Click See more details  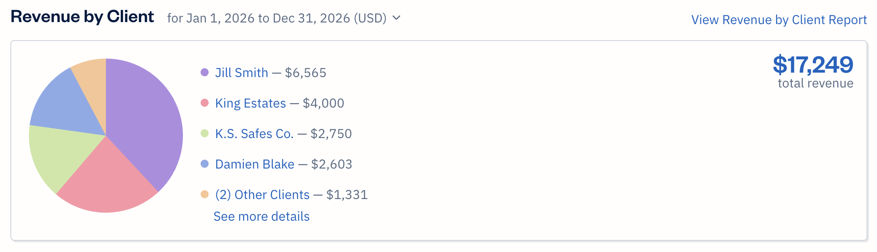pyautogui.click(x=261, y=216)
